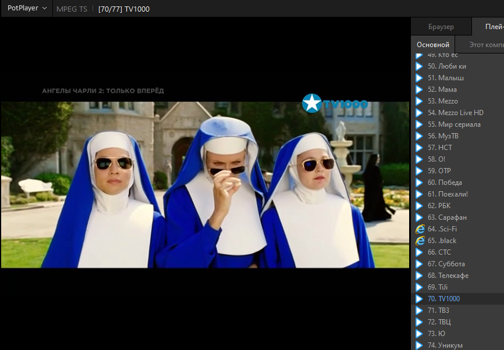Select channel 58. О!
Viewport: 504px width, 350px height.
pyautogui.click(x=457, y=159)
